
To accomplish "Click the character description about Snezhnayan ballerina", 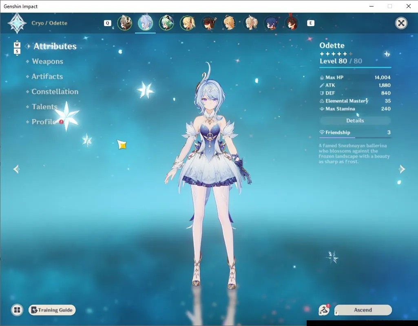I will (354, 154).
